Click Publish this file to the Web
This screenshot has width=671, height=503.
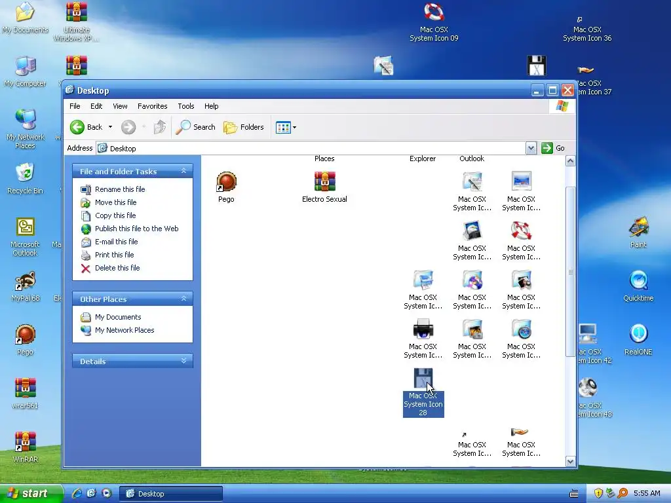[130, 229]
